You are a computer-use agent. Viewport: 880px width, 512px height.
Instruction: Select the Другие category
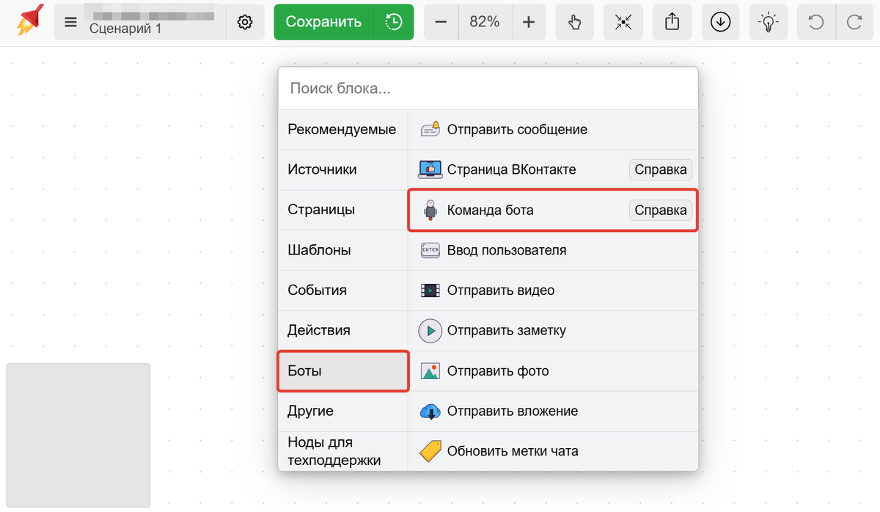click(x=342, y=412)
